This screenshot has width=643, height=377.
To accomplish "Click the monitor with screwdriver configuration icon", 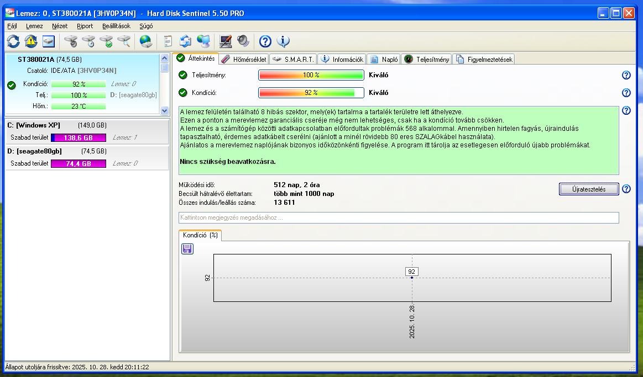I will tap(225, 41).
